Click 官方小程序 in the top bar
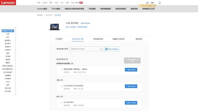 tap(75, 3)
